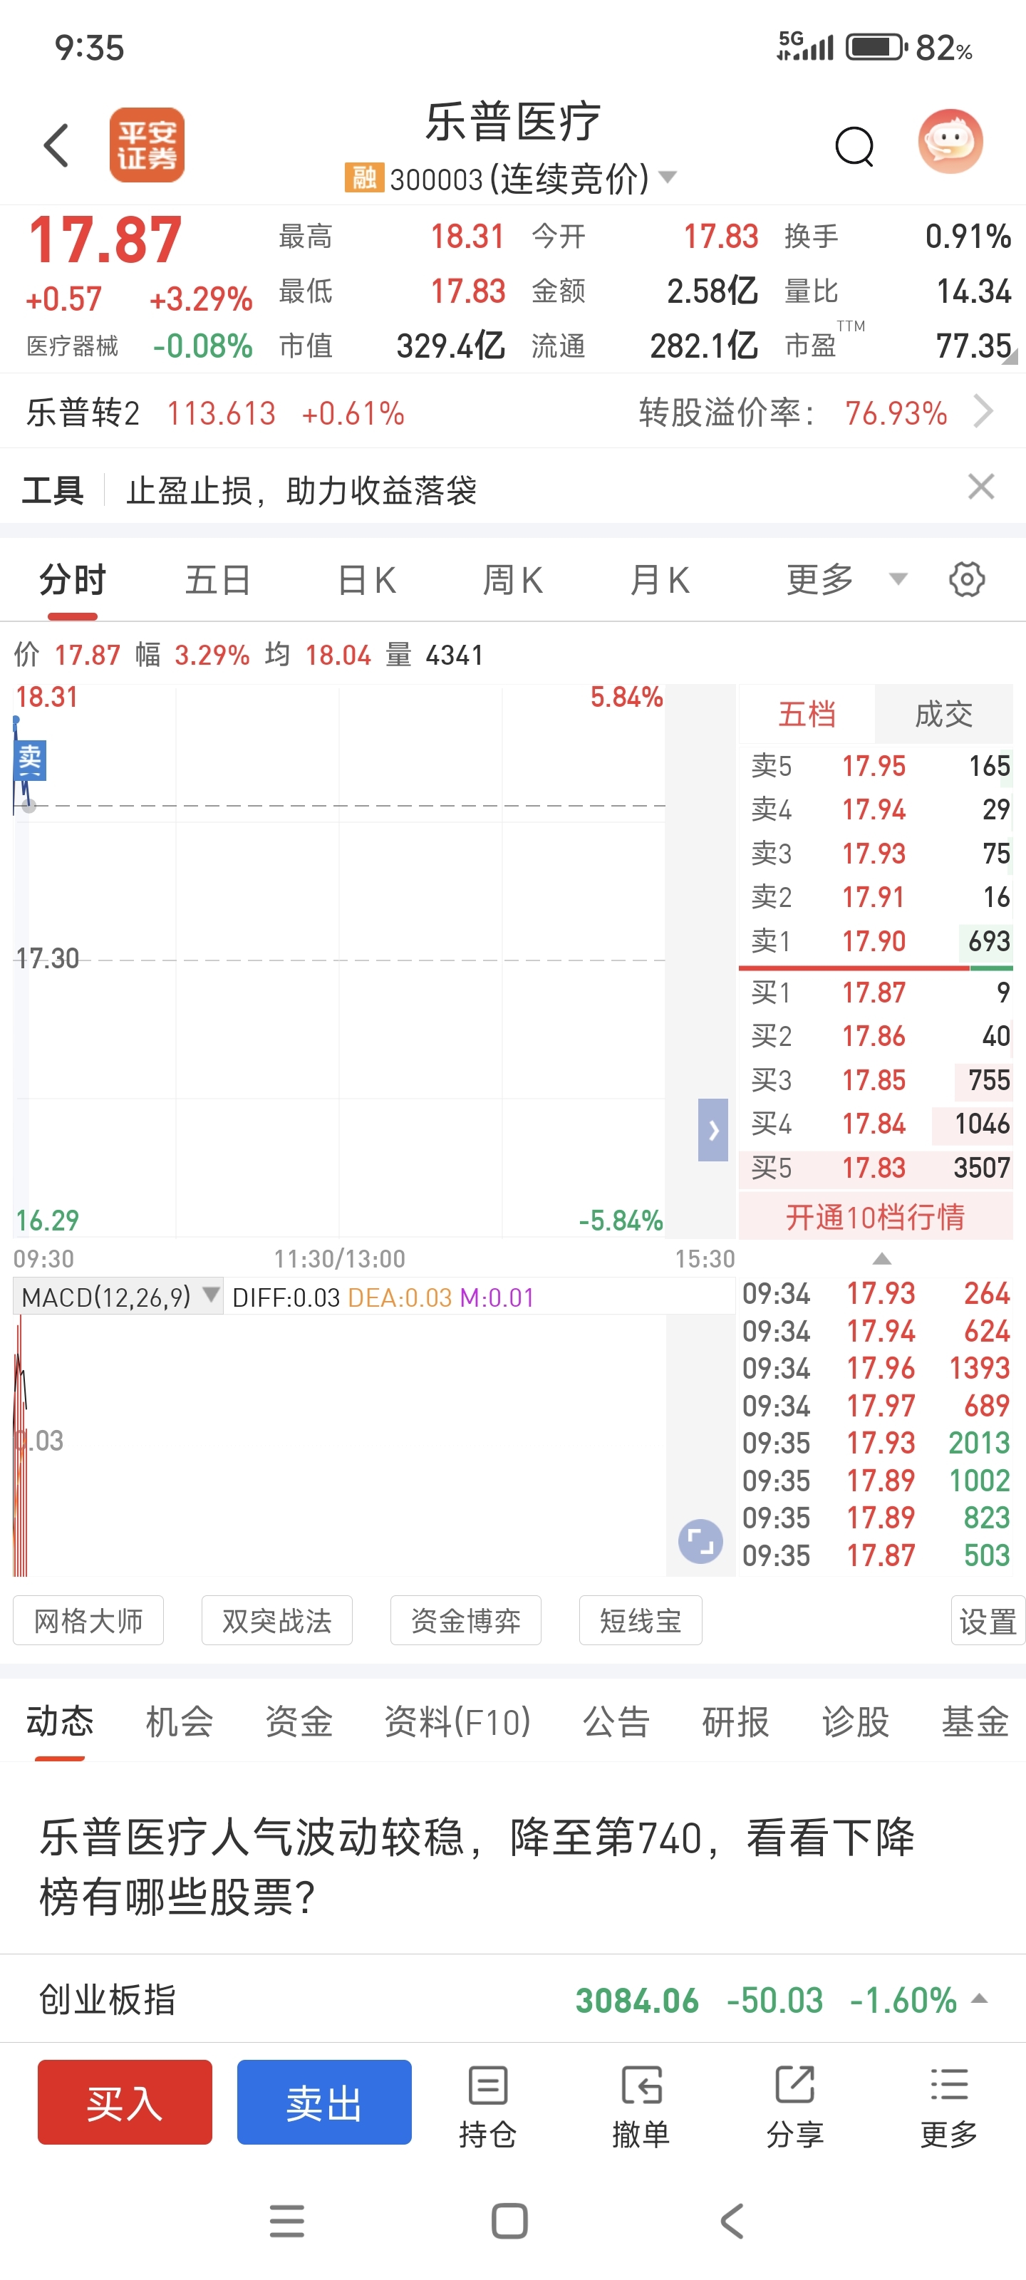This screenshot has width=1026, height=2280.
Task: Open Android recent apps button
Action: point(287,2221)
